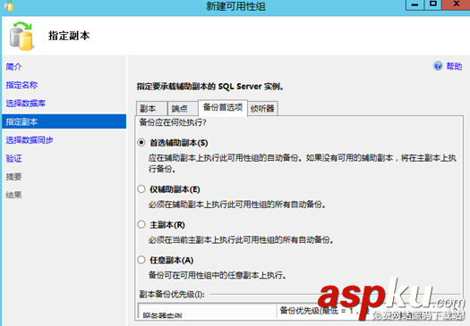470x326 pixels.
Task: Click the help question mark icon
Action: coord(438,66)
